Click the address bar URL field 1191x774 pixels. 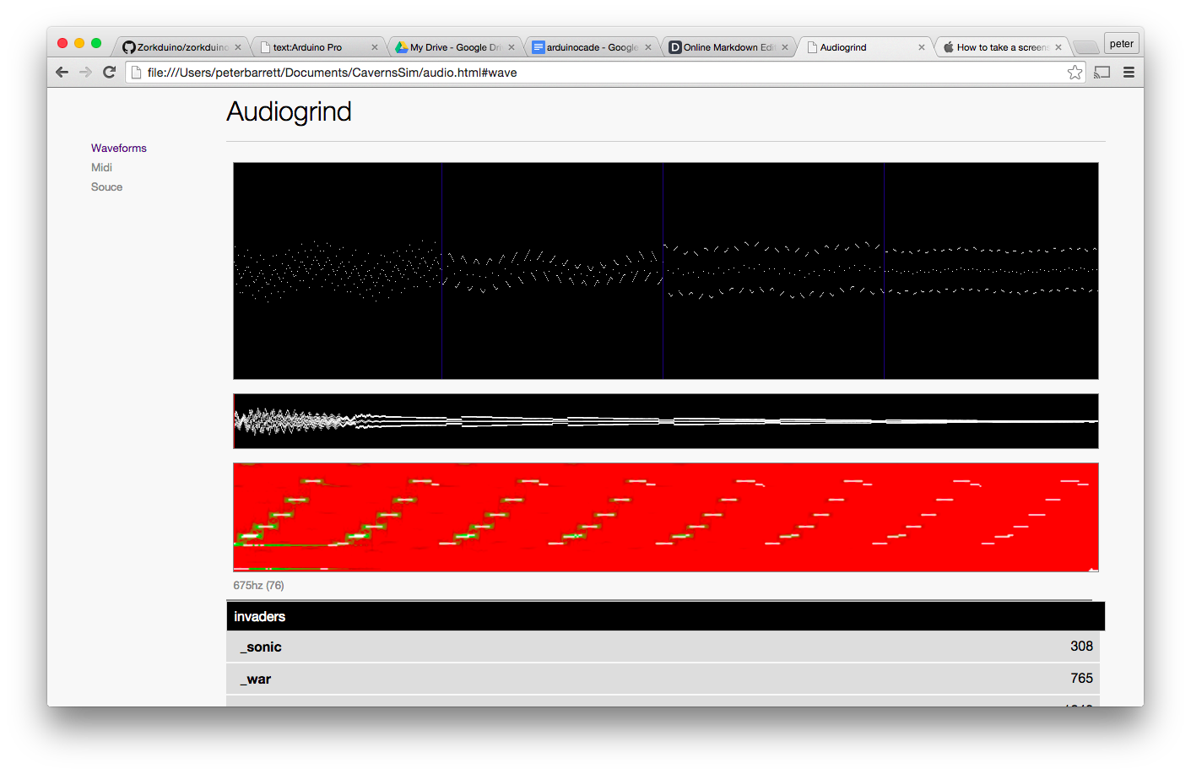click(605, 73)
